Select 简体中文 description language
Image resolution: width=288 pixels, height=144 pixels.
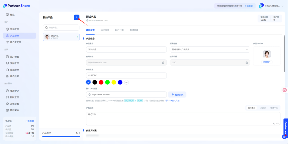click(x=251, y=108)
